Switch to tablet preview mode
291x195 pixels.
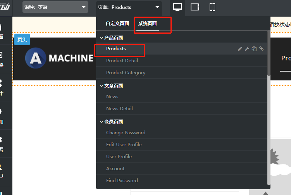[x=195, y=7]
